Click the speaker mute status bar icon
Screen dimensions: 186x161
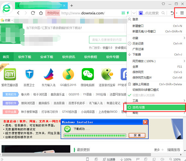click(162, 159)
